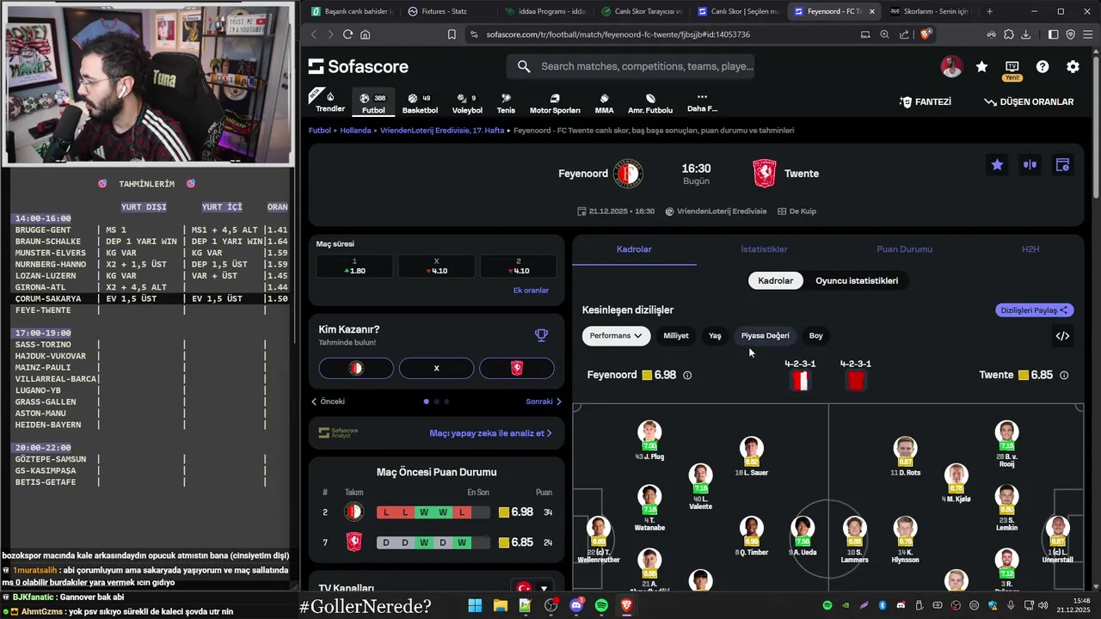The width and height of the screenshot is (1101, 619).
Task: Go to the browser home page icon
Action: [x=366, y=34]
